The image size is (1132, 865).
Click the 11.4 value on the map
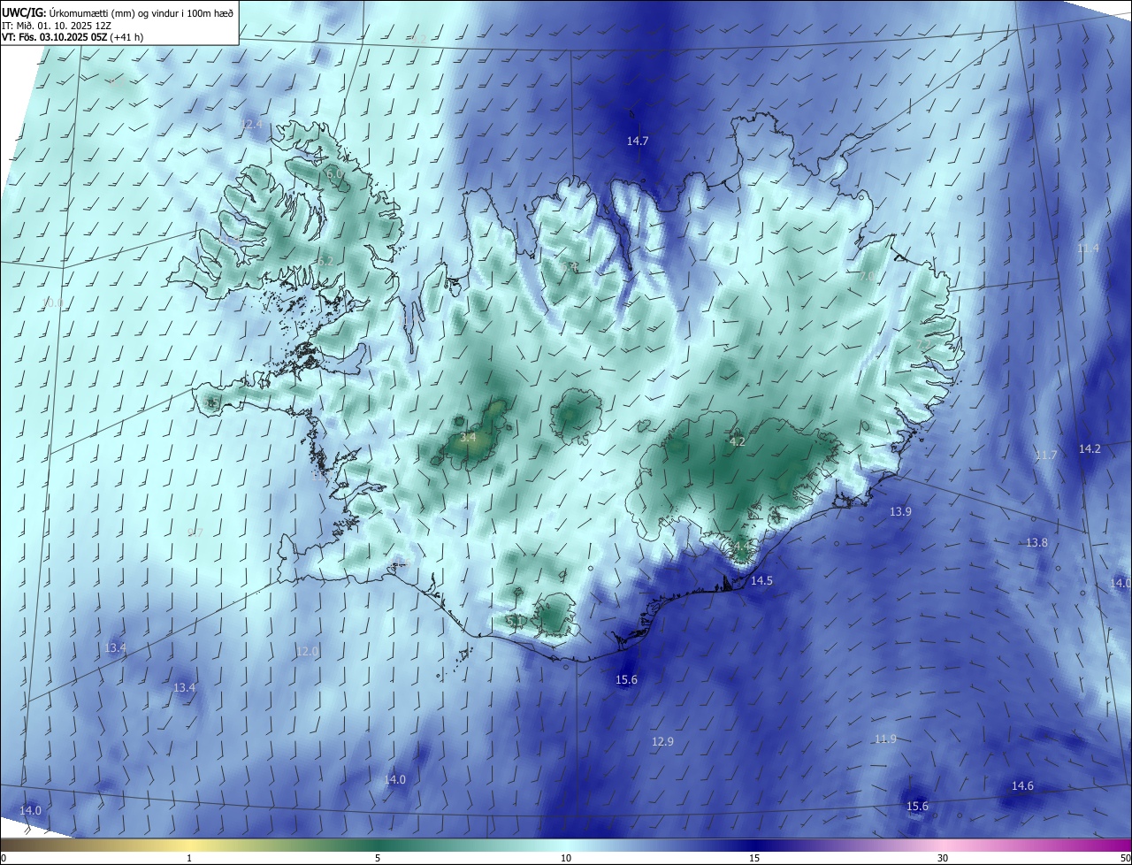[1088, 249]
